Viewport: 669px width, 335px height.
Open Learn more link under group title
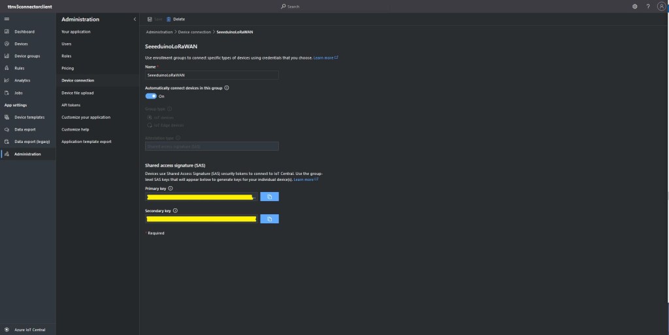point(325,58)
